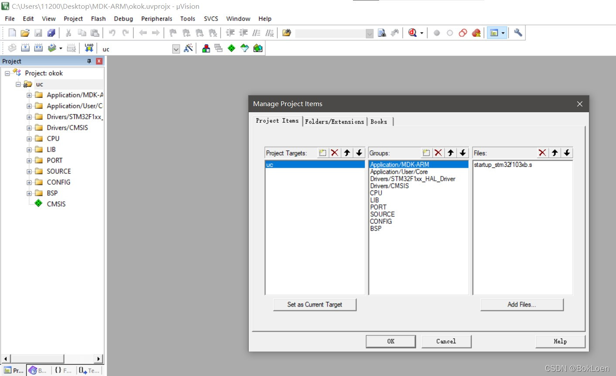Move the selected Group down

click(x=463, y=153)
